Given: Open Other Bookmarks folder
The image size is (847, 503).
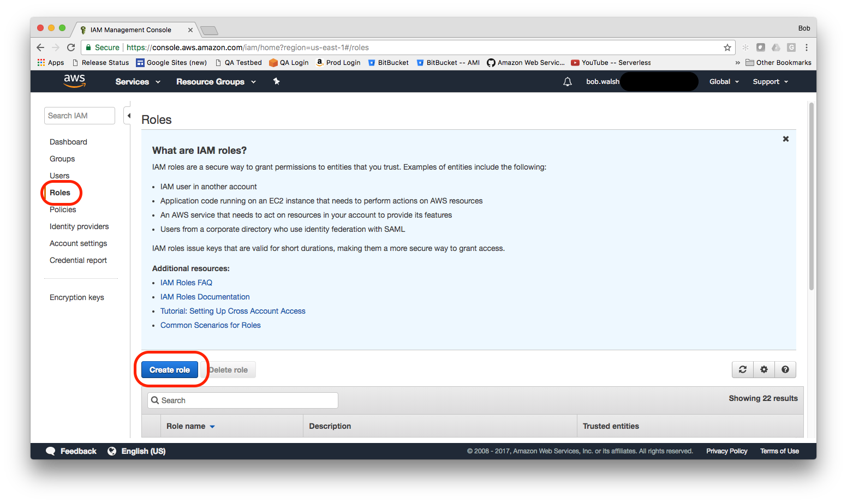Looking at the screenshot, I should 778,63.
